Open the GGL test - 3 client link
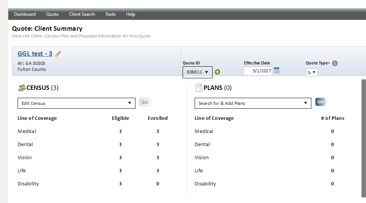This screenshot has height=203, width=366. [35, 54]
